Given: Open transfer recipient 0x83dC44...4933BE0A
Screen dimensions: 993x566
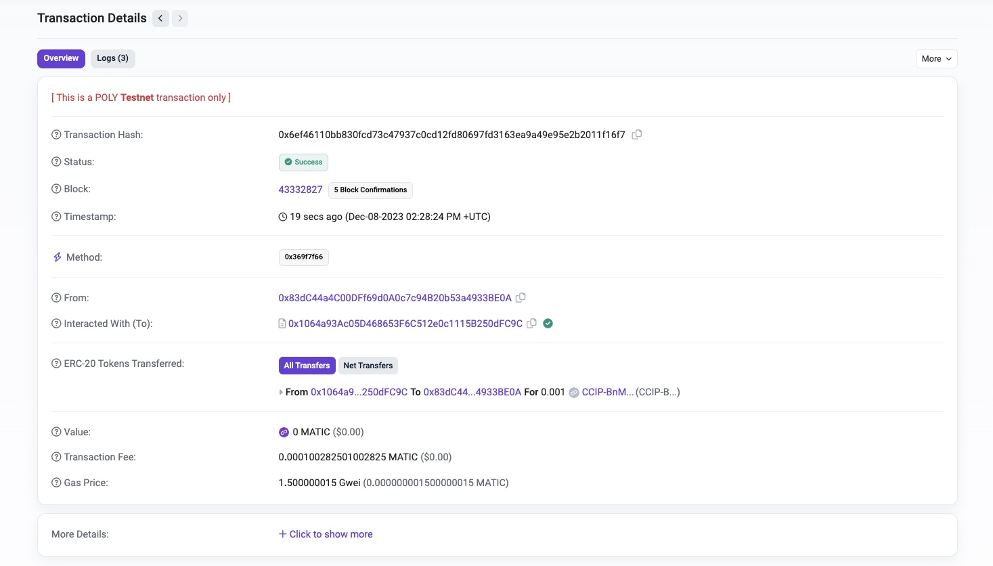Looking at the screenshot, I should click(x=472, y=392).
